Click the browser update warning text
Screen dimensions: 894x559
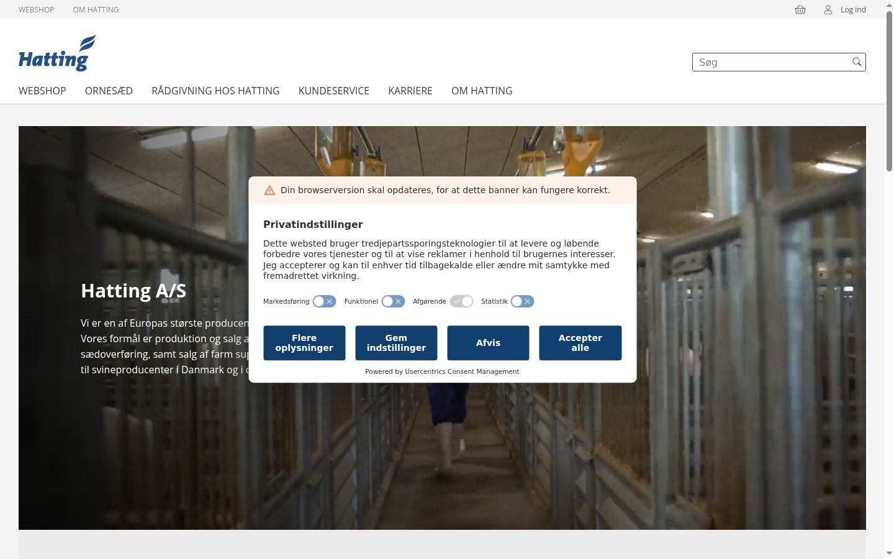pos(445,190)
